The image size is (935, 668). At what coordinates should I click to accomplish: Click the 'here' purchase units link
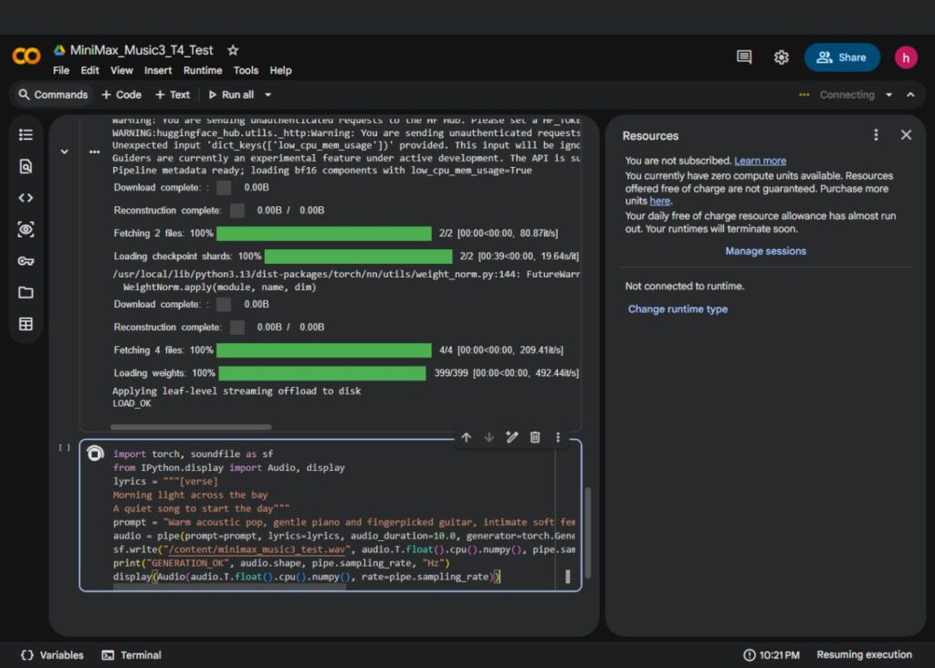[659, 202]
